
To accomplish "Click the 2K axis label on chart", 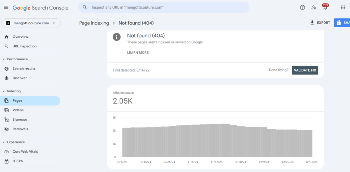I will tap(114, 131).
